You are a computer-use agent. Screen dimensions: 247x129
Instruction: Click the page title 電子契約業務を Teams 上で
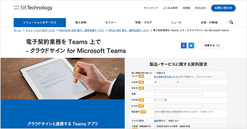click(63, 42)
